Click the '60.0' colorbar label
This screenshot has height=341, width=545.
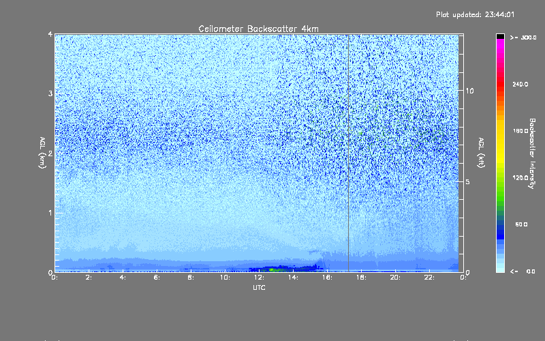click(521, 224)
